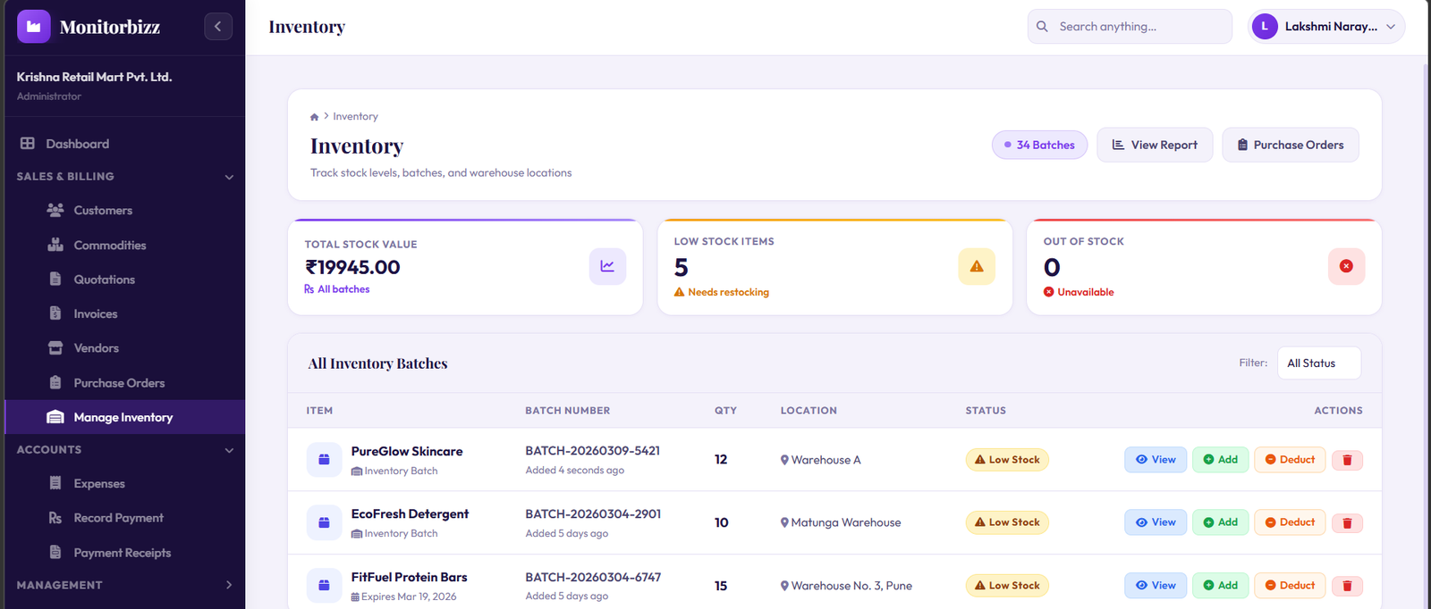This screenshot has height=609, width=1431.
Task: Click the home icon in the breadcrumb
Action: (x=314, y=117)
